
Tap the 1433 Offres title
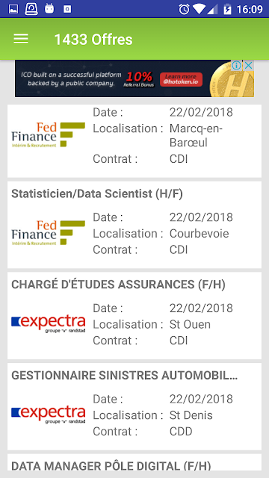[93, 40]
